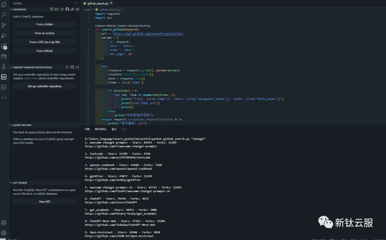Switch to the github_search.py editor tab
The height and width of the screenshot is (240, 386).
click(98, 3)
